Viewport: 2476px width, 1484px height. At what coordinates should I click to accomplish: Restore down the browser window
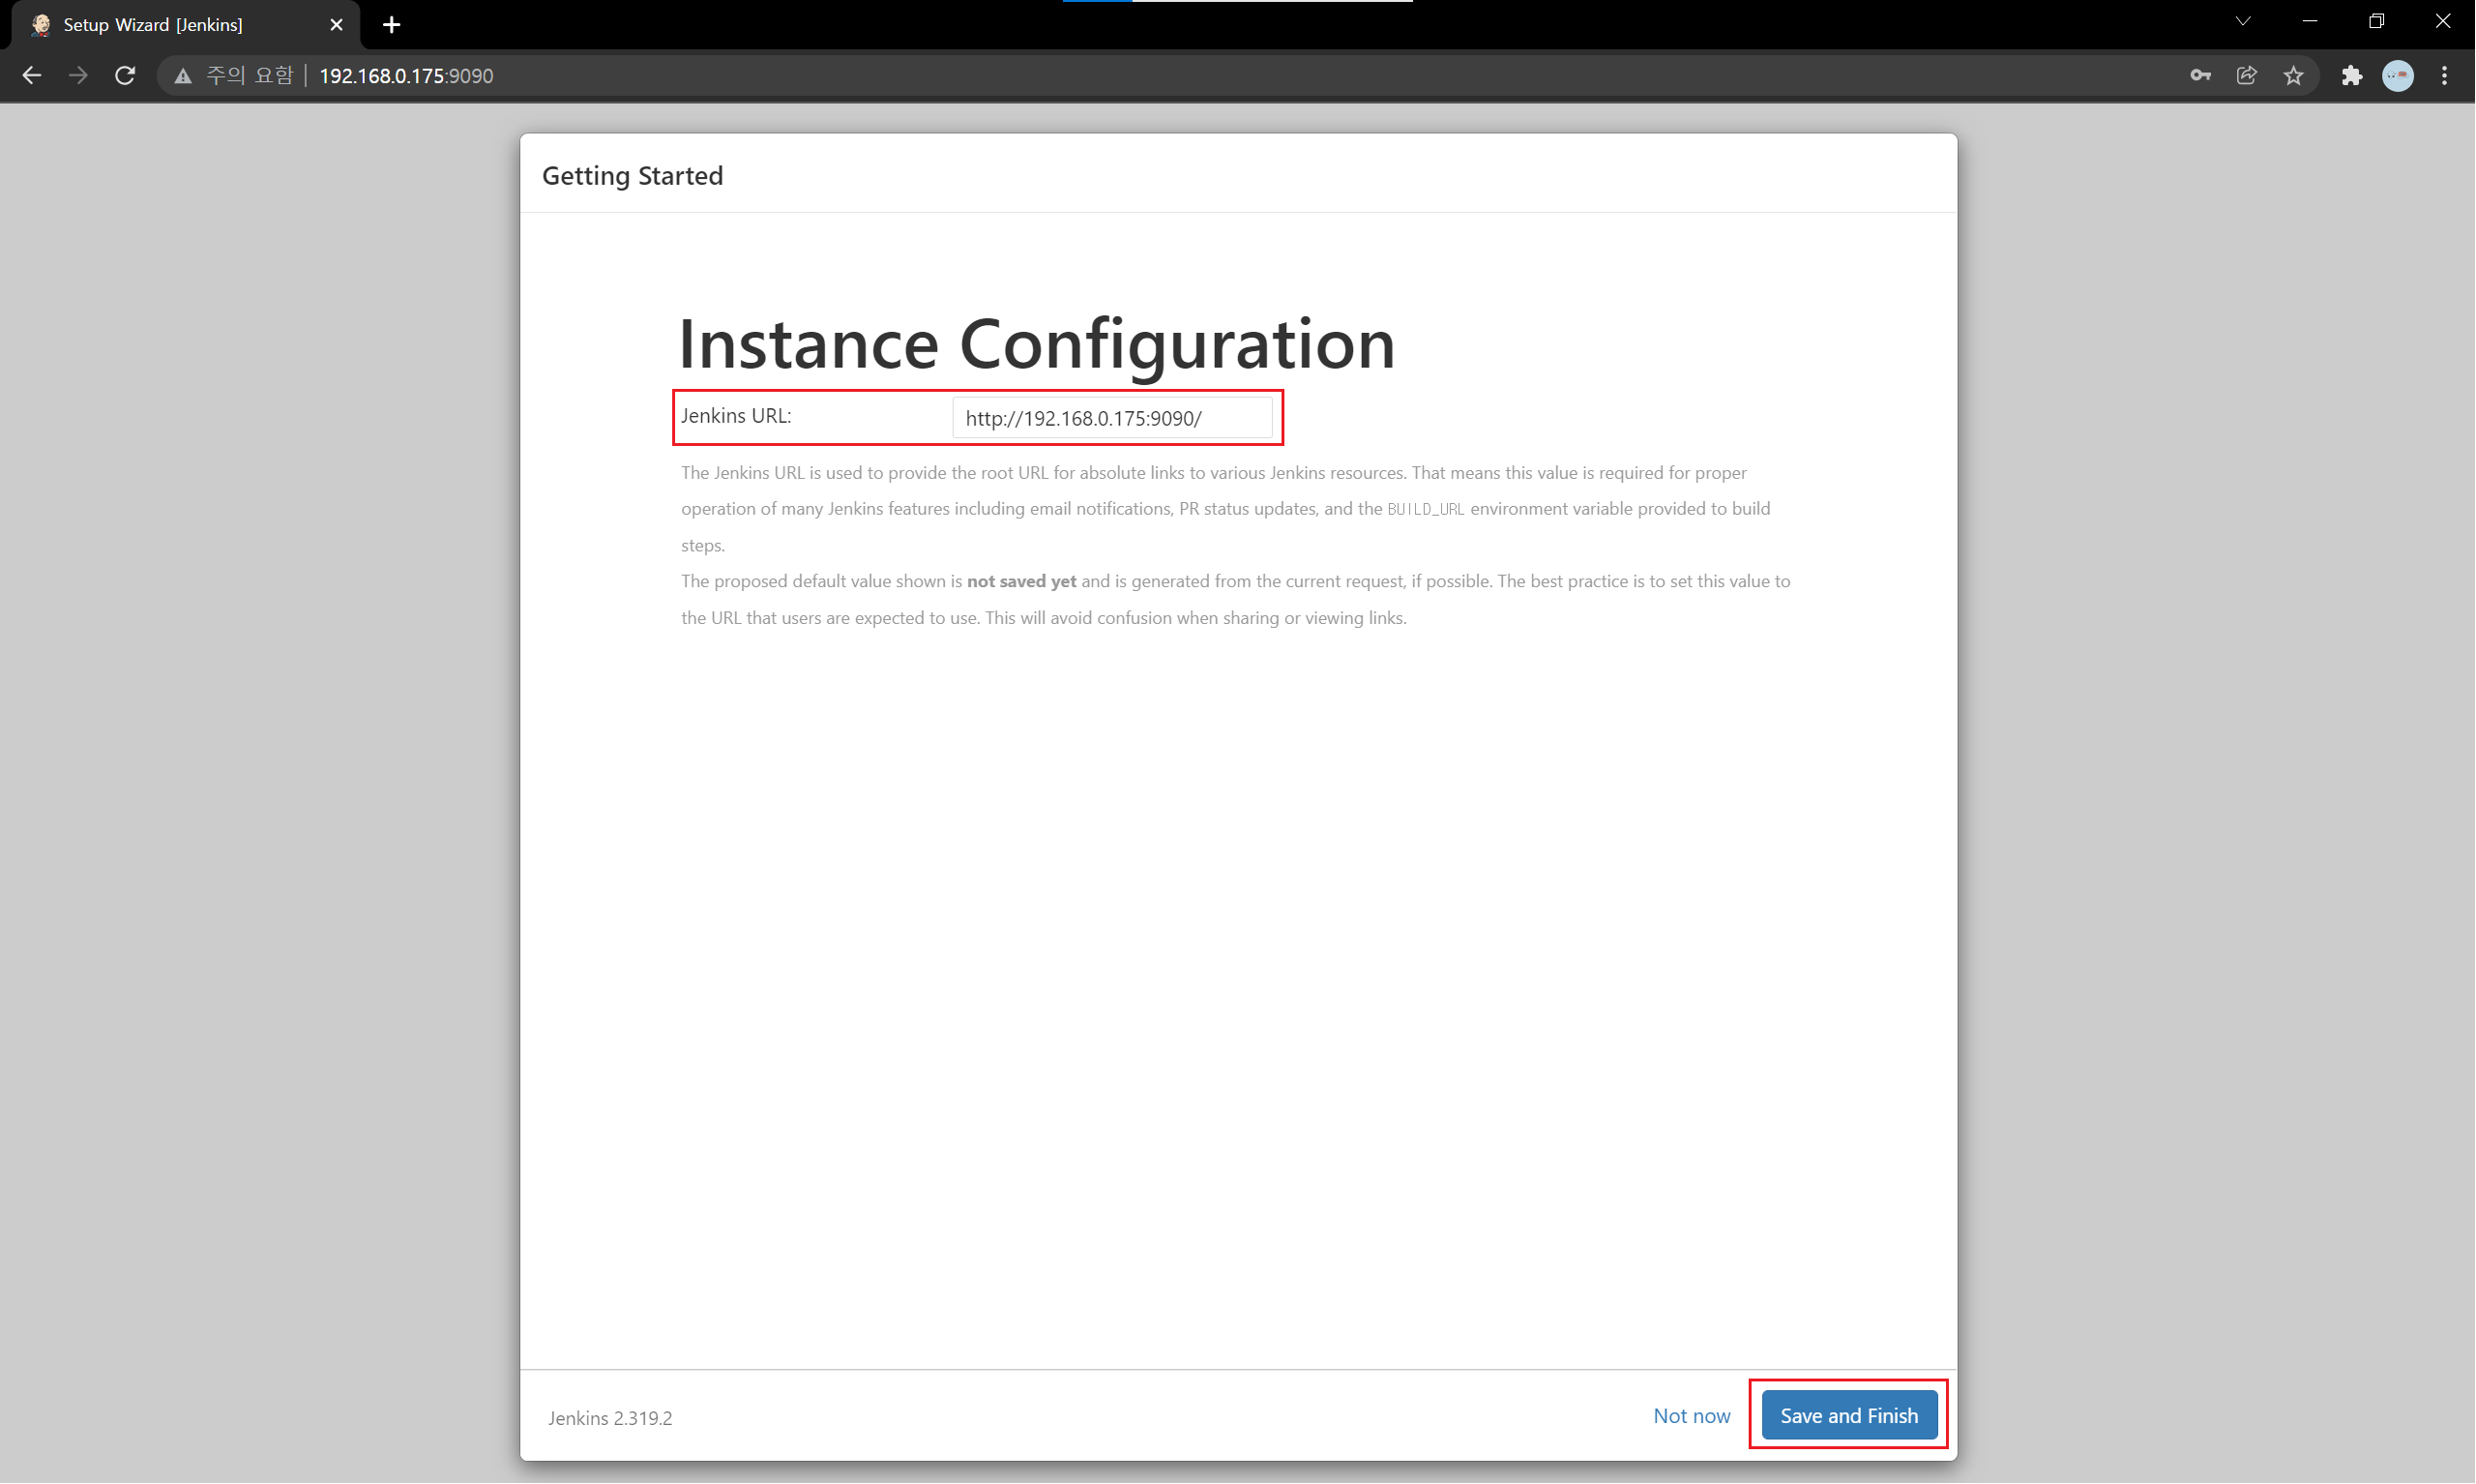point(2376,21)
